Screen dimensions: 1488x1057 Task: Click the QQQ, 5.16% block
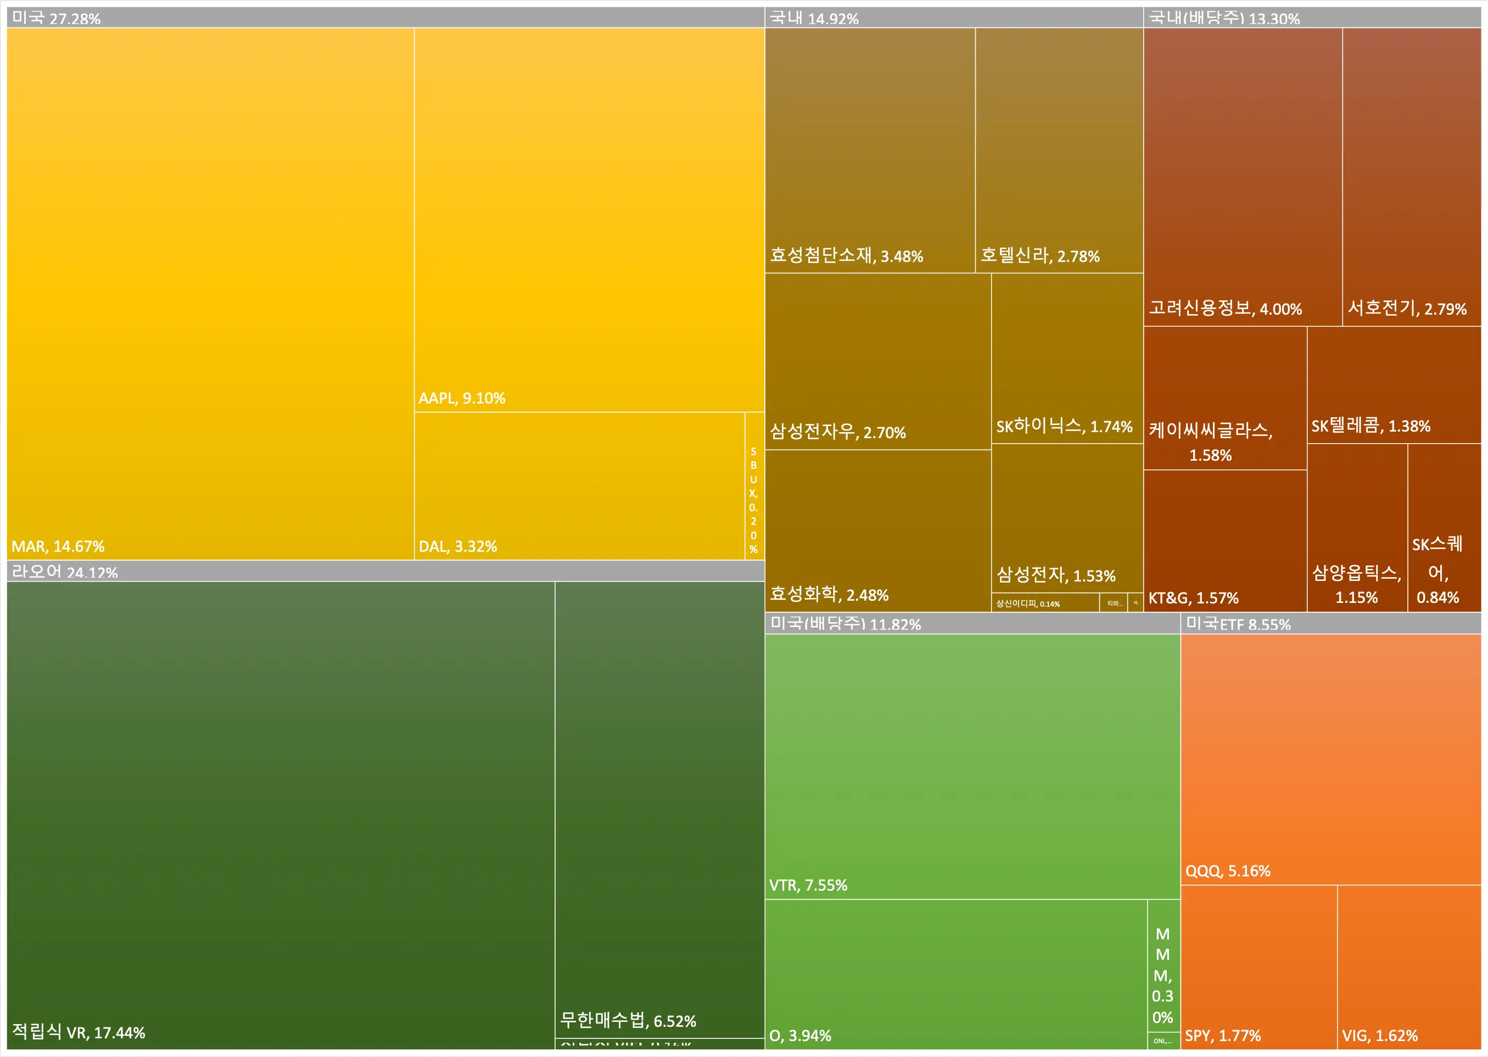pyautogui.click(x=1331, y=759)
